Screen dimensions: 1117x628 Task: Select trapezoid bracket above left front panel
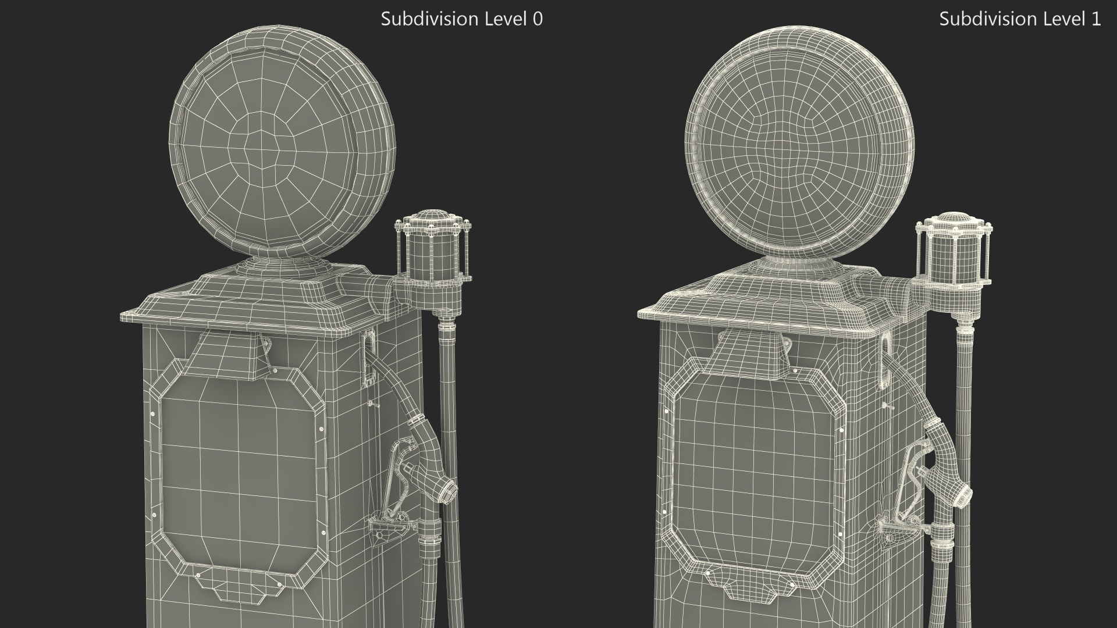coord(227,356)
